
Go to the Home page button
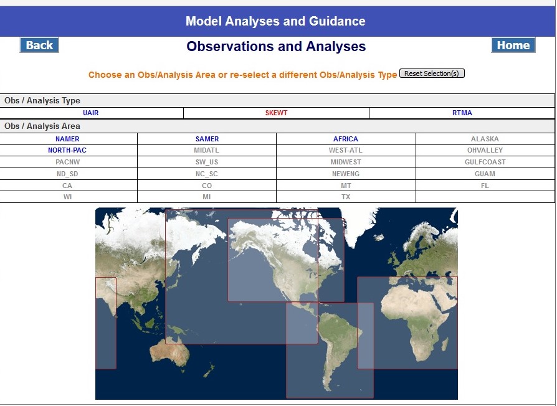(x=513, y=45)
